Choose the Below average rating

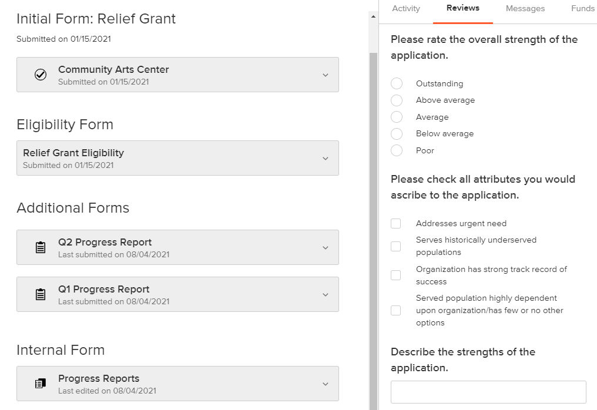[397, 133]
